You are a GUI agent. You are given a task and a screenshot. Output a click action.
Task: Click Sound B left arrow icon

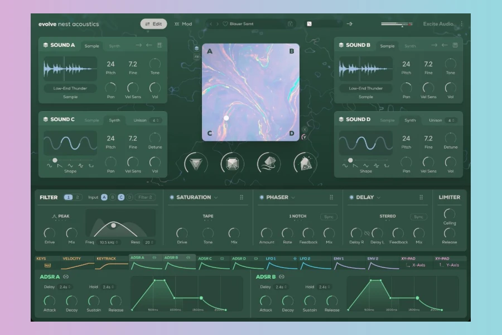click(445, 45)
